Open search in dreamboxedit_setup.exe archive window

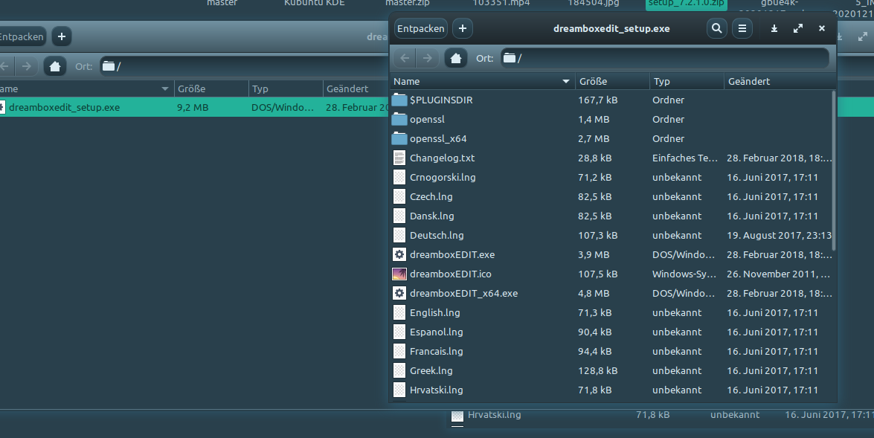pyautogui.click(x=717, y=28)
